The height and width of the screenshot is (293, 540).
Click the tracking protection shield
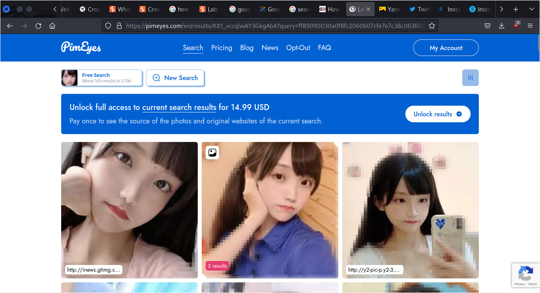[x=108, y=25]
